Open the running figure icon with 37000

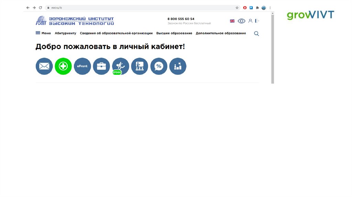point(121,66)
